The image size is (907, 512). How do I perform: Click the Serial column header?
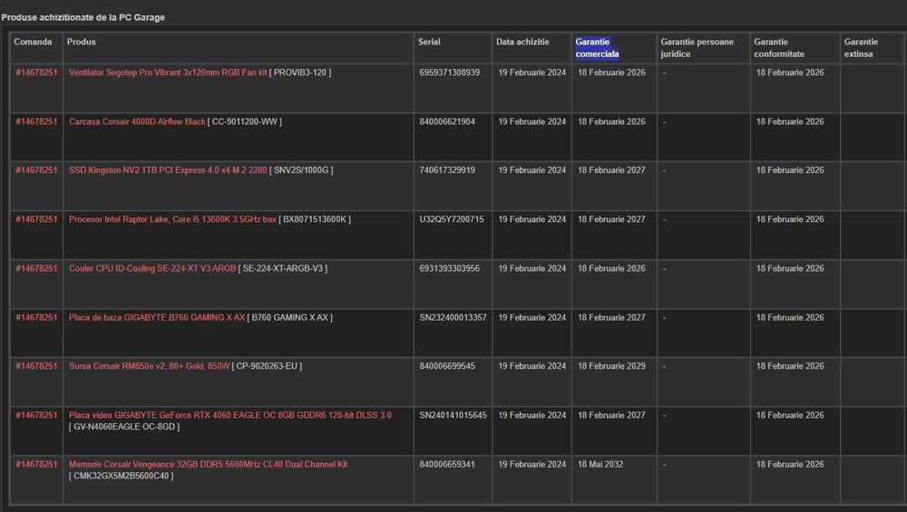tap(429, 42)
